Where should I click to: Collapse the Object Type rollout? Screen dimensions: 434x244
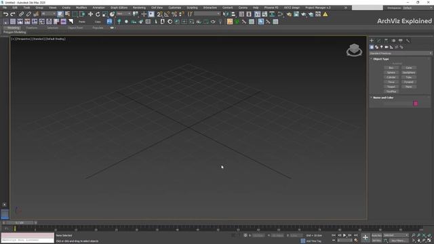(x=381, y=59)
